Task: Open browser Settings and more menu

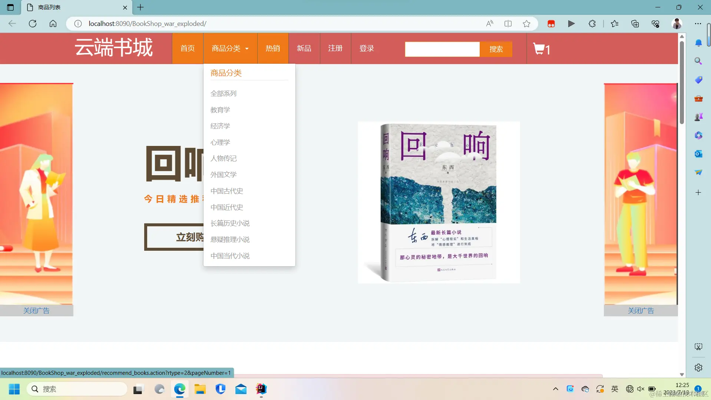Action: coord(698,24)
